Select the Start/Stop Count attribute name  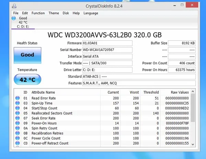[x=44, y=108]
